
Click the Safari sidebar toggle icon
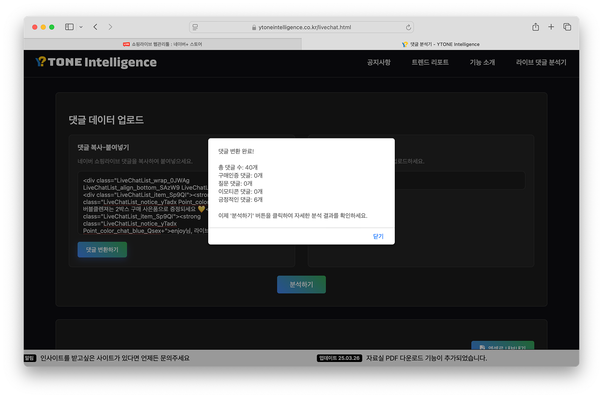point(69,27)
